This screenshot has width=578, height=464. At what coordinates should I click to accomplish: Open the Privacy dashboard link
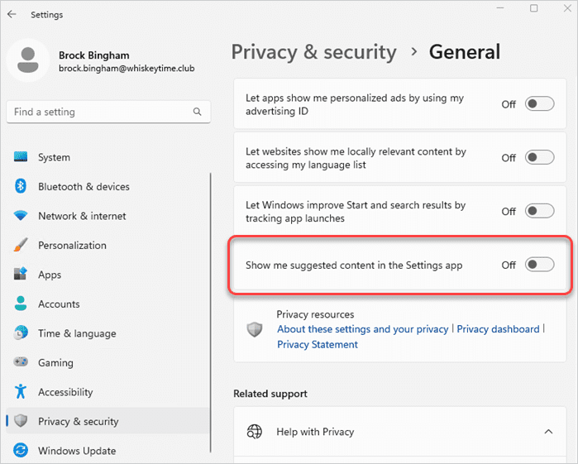point(498,329)
